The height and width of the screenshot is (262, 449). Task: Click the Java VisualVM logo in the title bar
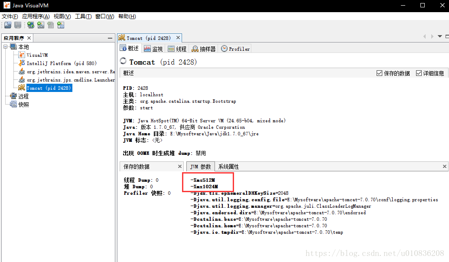[7, 5]
